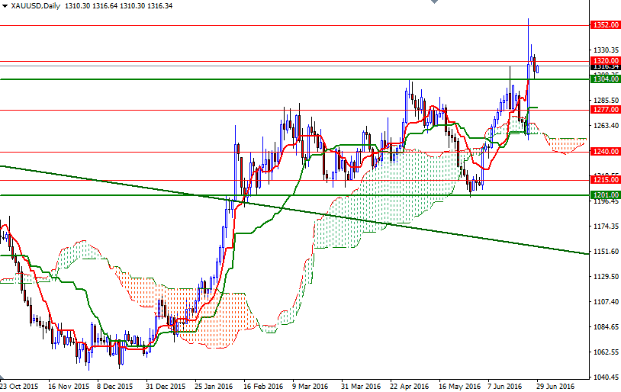
Task: Select the 1277.00 red price level tag
Action: click(x=604, y=110)
